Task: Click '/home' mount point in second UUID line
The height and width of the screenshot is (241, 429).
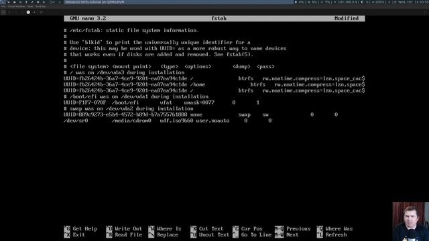Action: point(198,84)
